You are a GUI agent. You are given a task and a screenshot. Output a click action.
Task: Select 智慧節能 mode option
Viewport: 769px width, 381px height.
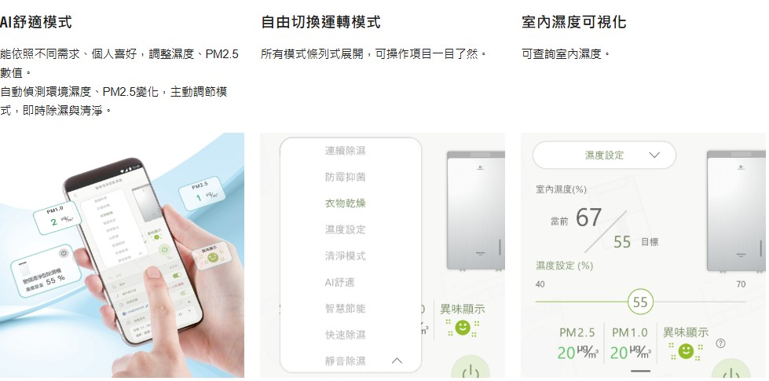pyautogui.click(x=346, y=309)
